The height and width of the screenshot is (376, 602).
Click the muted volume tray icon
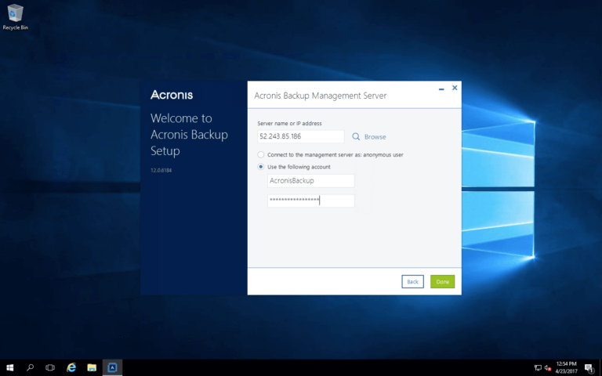[548, 368]
